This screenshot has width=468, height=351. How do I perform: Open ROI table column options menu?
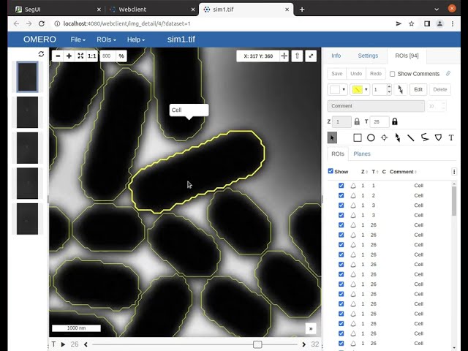point(454,172)
